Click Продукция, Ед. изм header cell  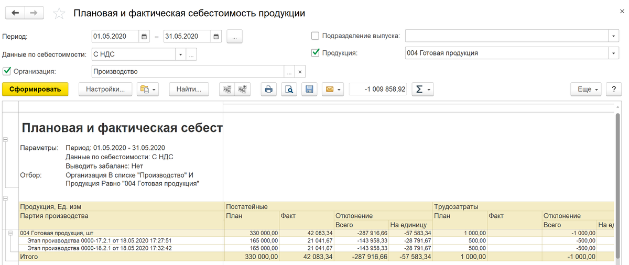point(122,207)
